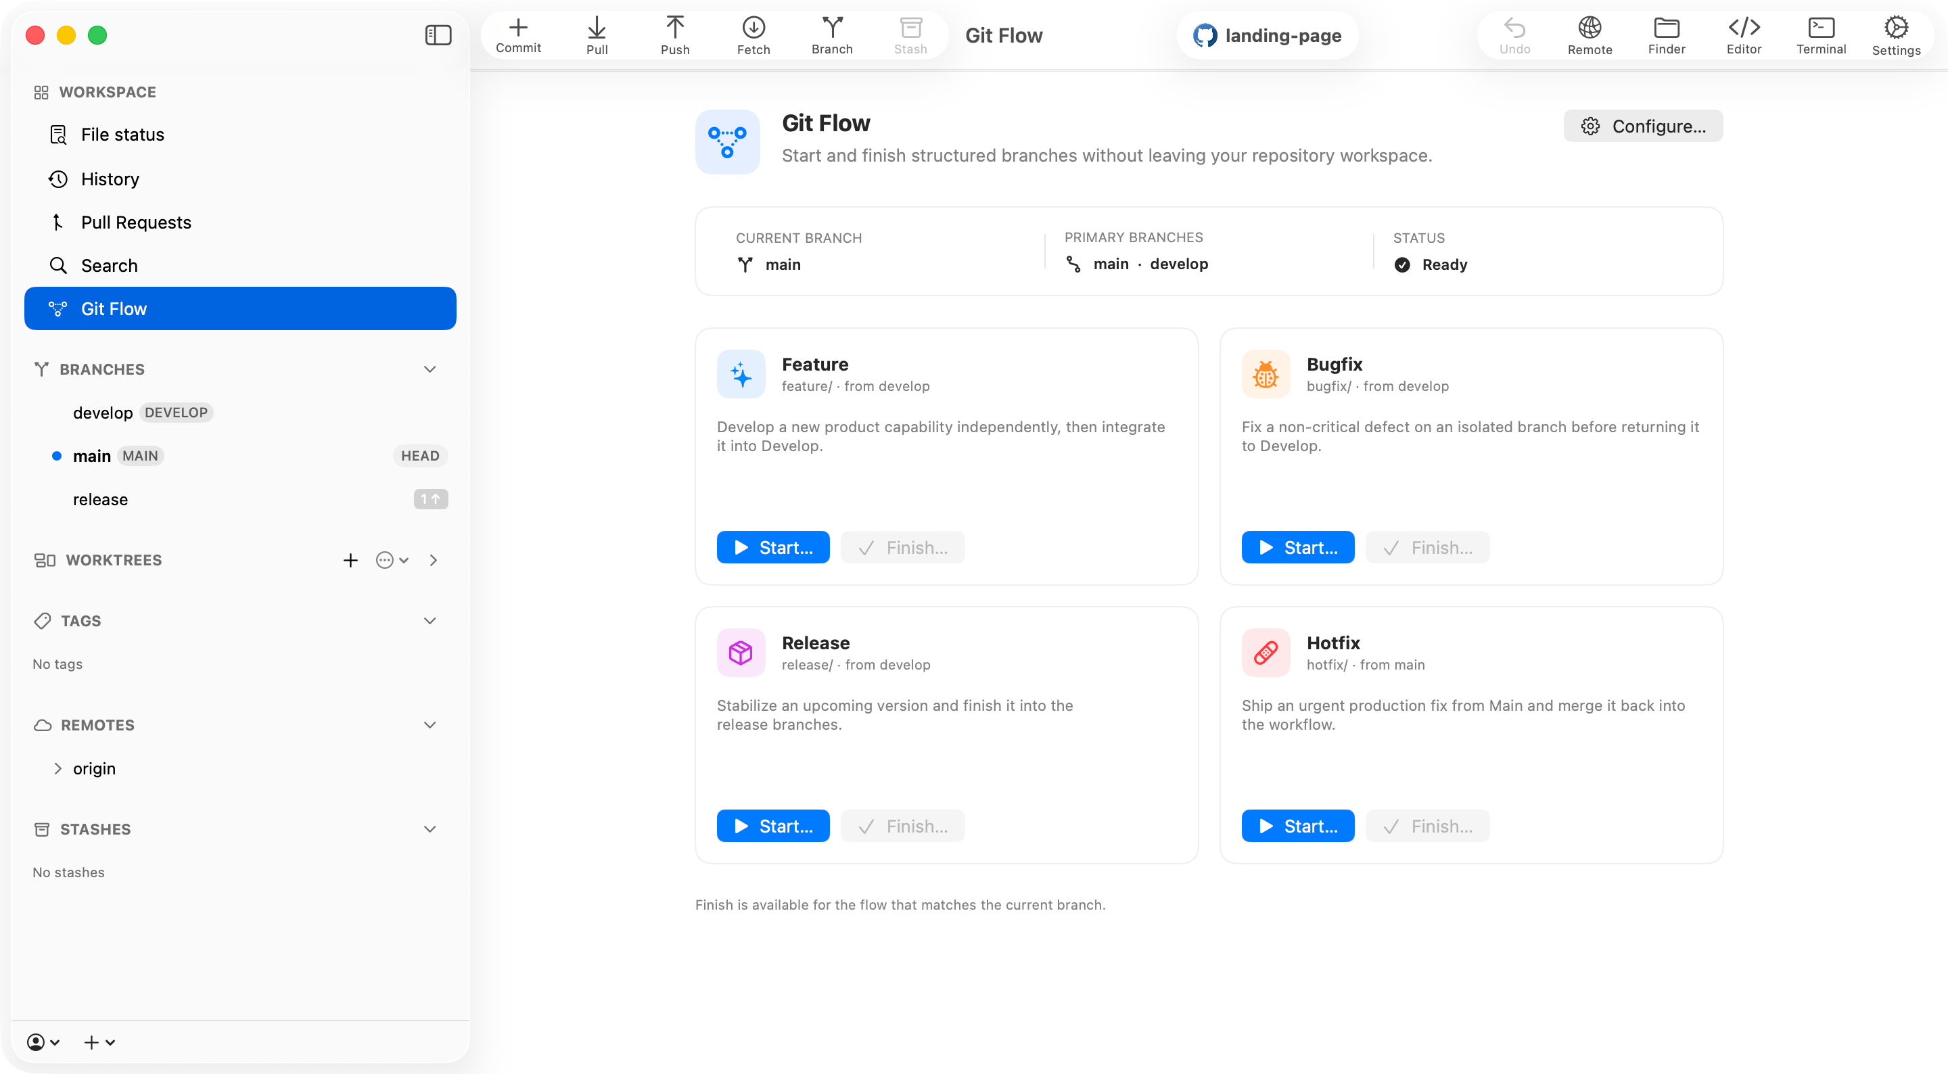Click the current branch main label
The image size is (1948, 1074).
783,264
